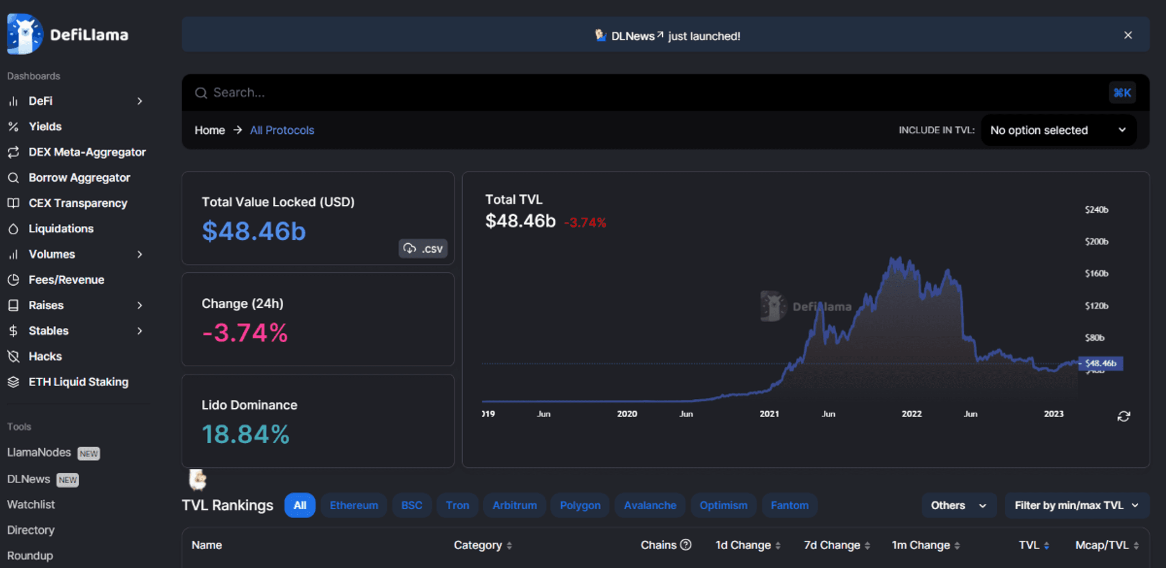This screenshot has height=568, width=1166.
Task: Click the Change (24h) -3.74% value
Action: [245, 332]
